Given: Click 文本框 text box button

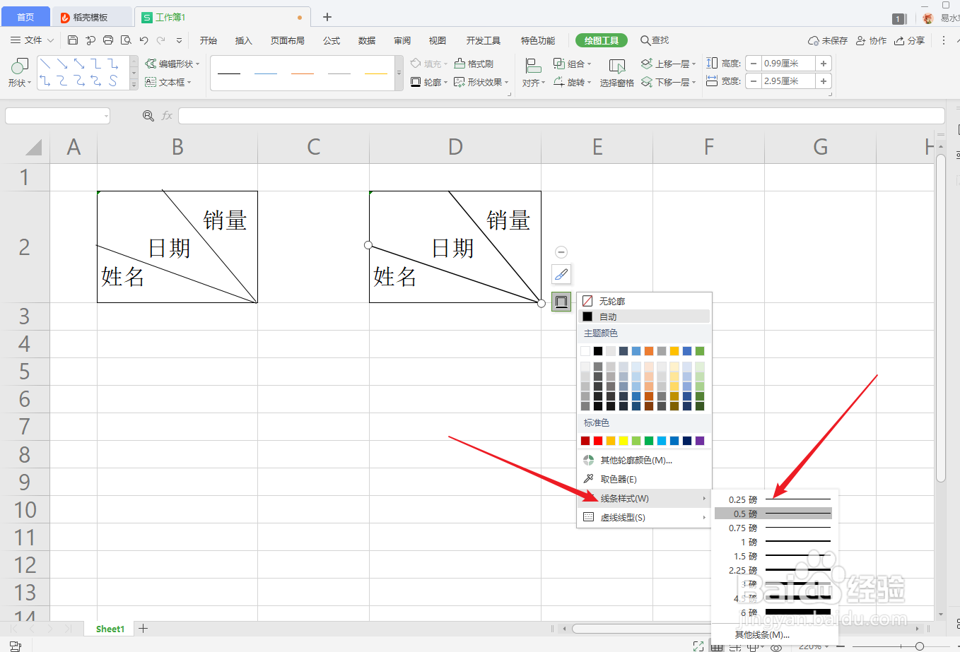Looking at the screenshot, I should click(168, 82).
